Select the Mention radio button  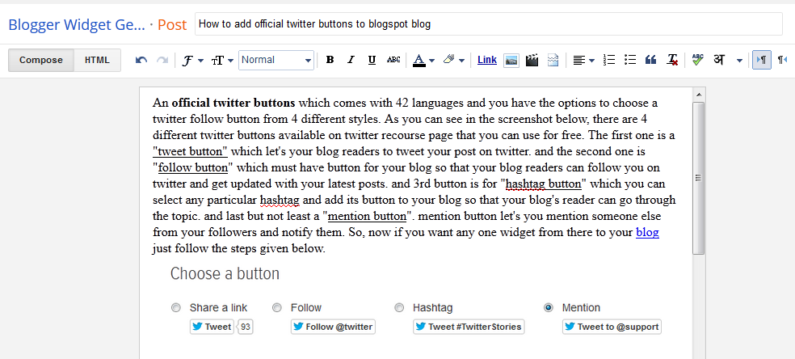(x=548, y=308)
